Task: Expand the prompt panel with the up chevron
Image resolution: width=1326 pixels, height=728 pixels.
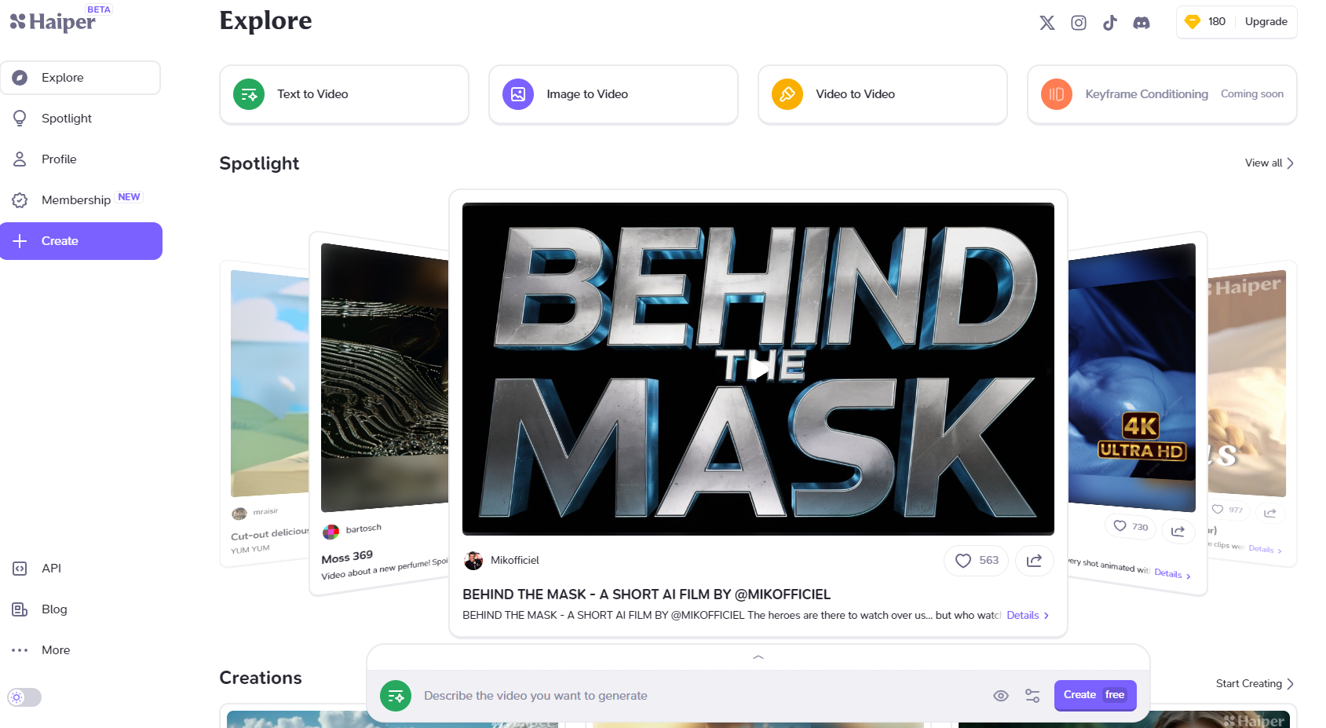Action: tap(758, 657)
